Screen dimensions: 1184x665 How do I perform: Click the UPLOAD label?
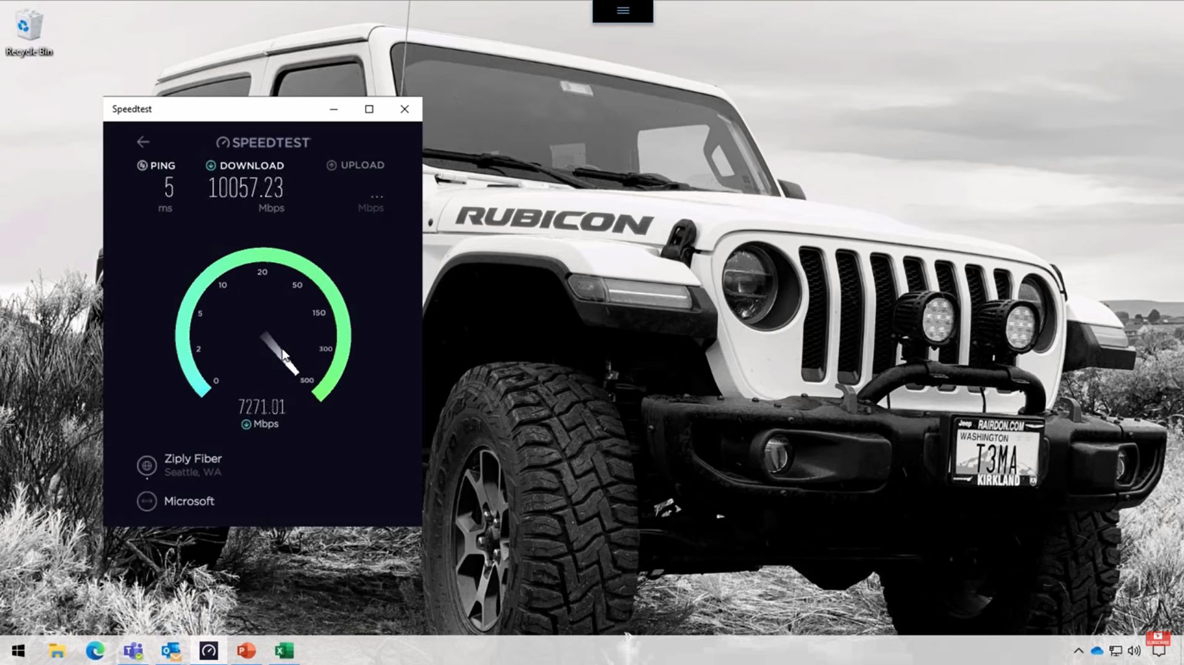(363, 165)
